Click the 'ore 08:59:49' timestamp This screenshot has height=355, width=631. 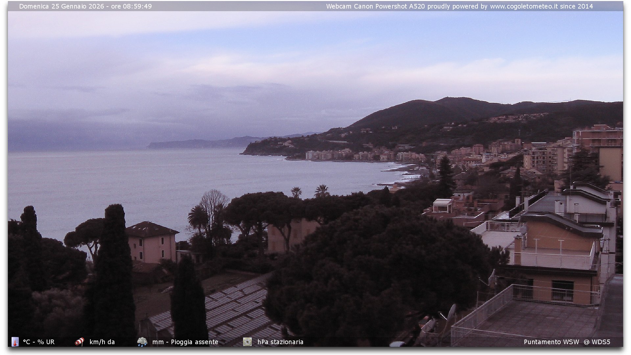pyautogui.click(x=131, y=6)
